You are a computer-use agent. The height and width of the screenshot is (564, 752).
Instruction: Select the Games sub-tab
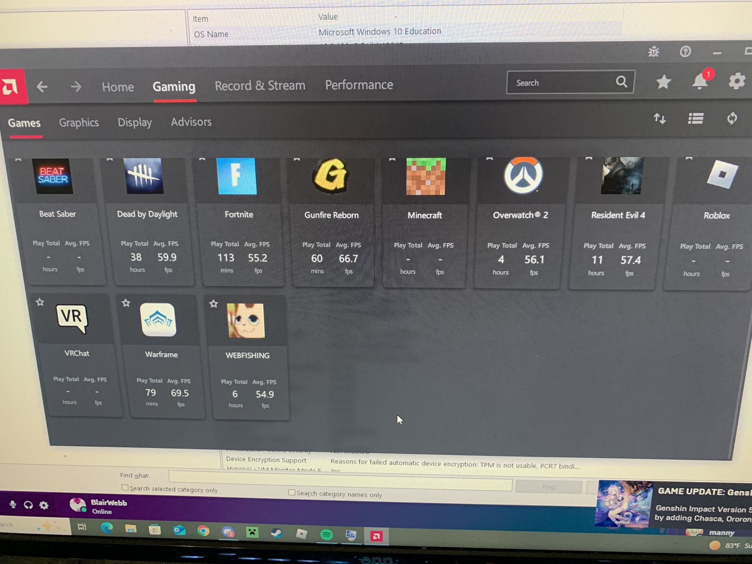click(x=24, y=123)
